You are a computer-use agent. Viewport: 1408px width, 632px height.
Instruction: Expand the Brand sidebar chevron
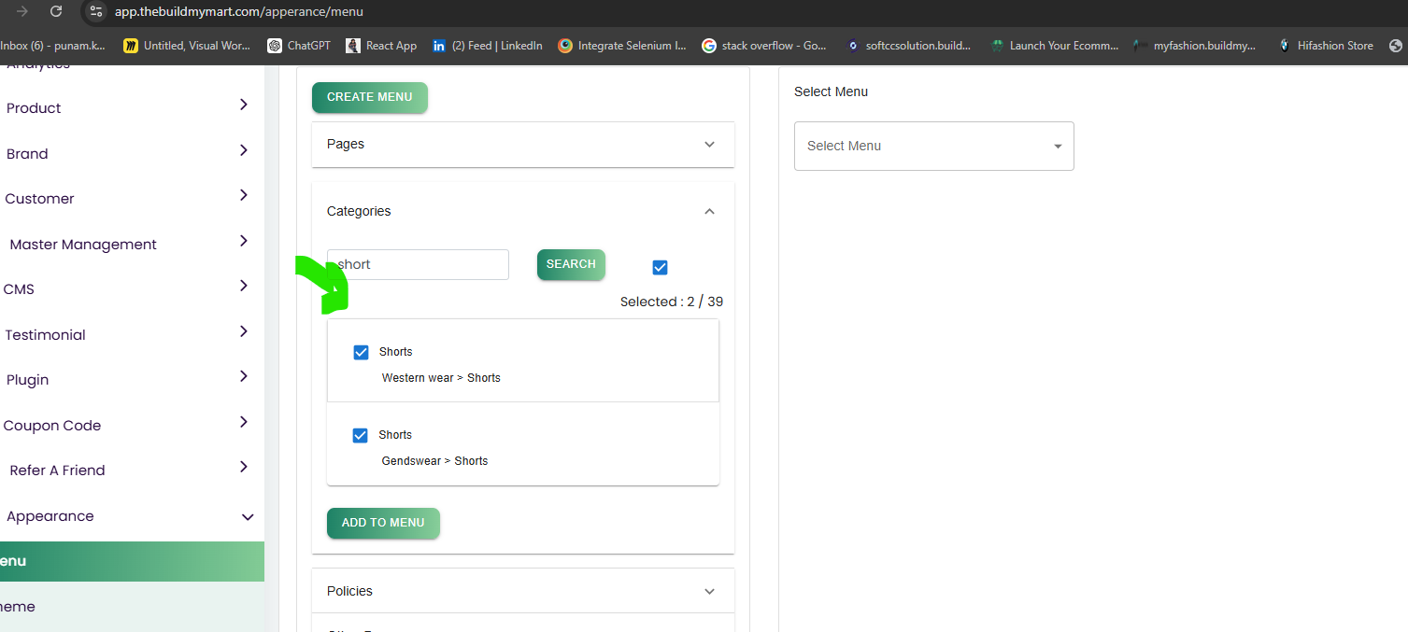pos(243,150)
